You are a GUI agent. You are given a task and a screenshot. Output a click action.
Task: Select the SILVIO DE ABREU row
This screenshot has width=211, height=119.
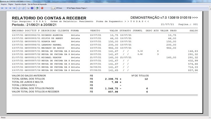pos(105,38)
